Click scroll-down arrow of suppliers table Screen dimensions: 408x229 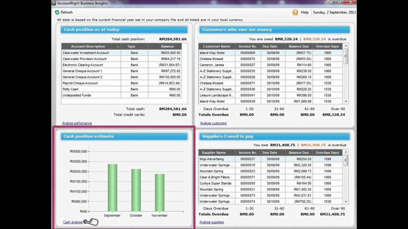pyautogui.click(x=346, y=202)
